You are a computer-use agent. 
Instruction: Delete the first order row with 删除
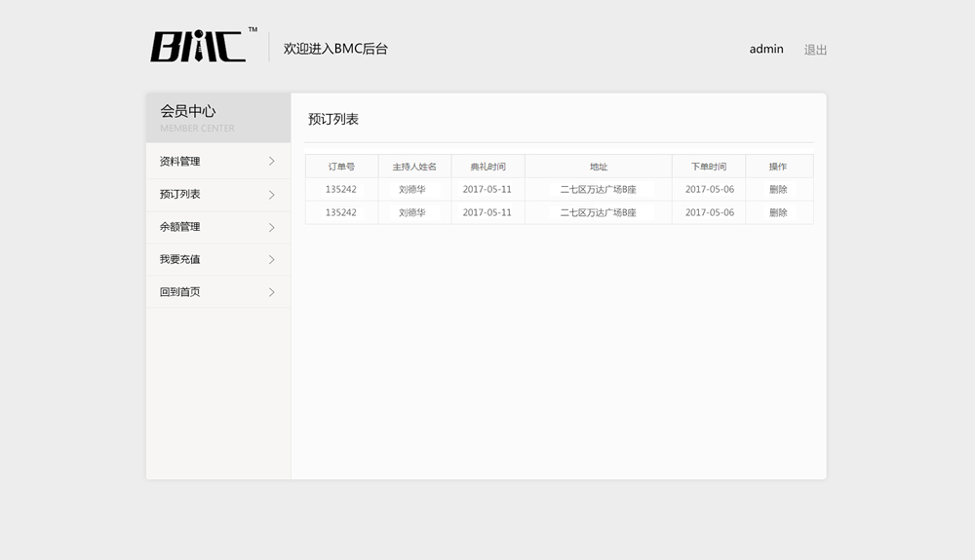pyautogui.click(x=778, y=189)
